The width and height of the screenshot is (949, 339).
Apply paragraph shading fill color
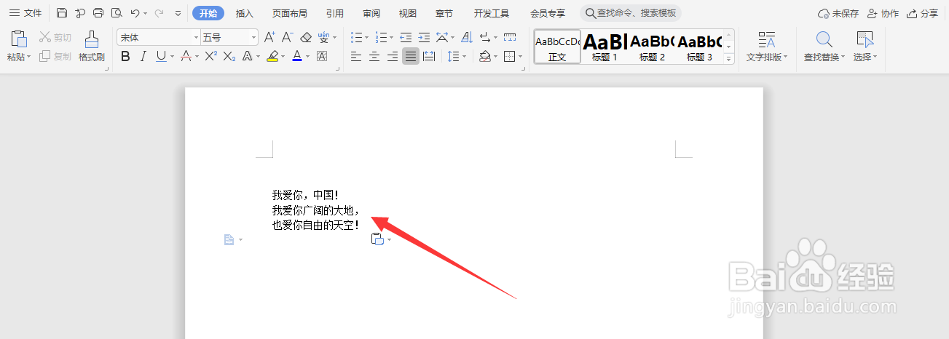[x=485, y=56]
